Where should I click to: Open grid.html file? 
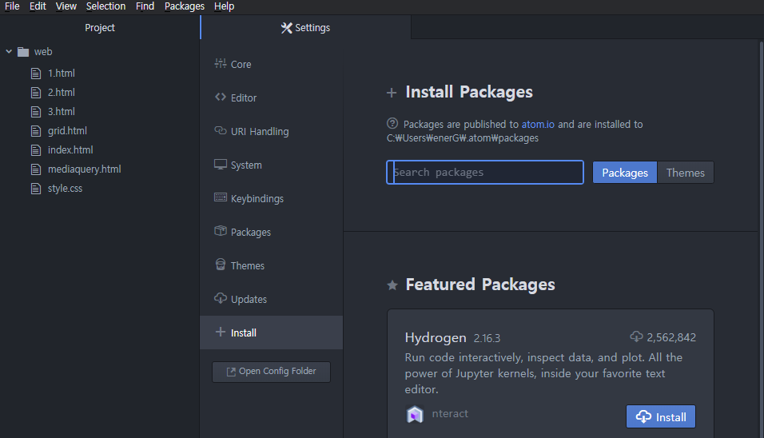click(67, 131)
